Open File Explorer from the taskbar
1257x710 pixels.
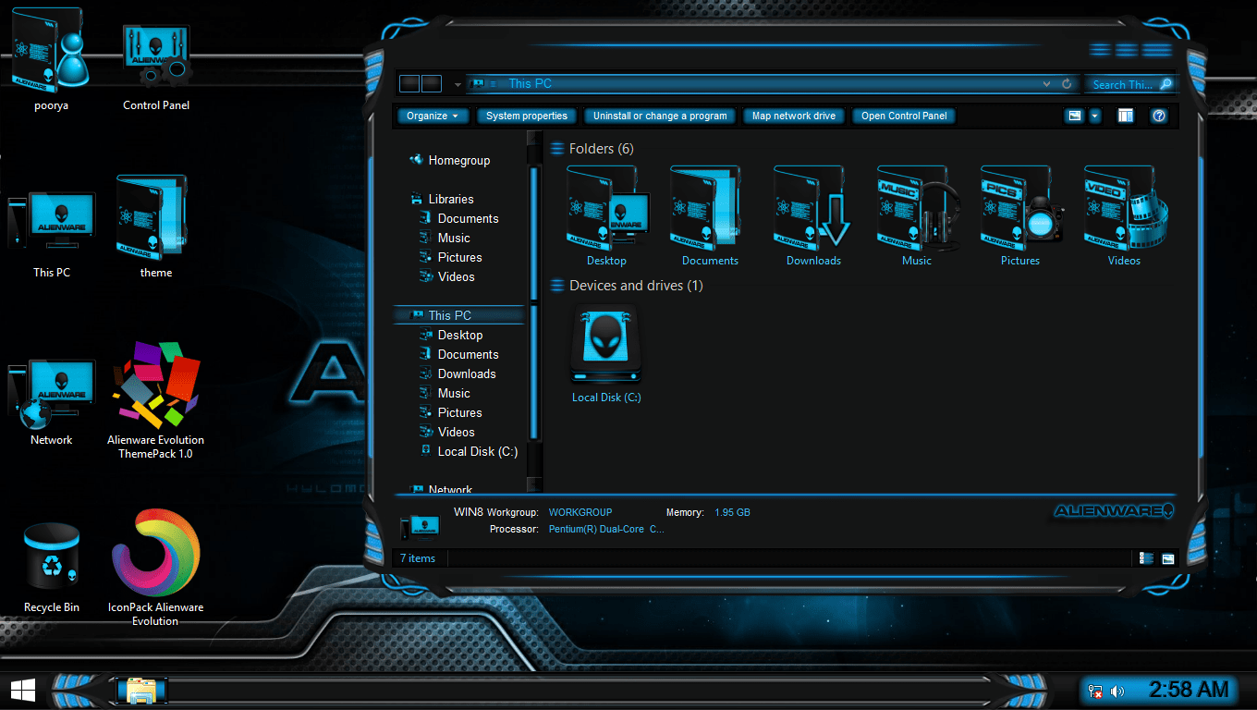[142, 690]
